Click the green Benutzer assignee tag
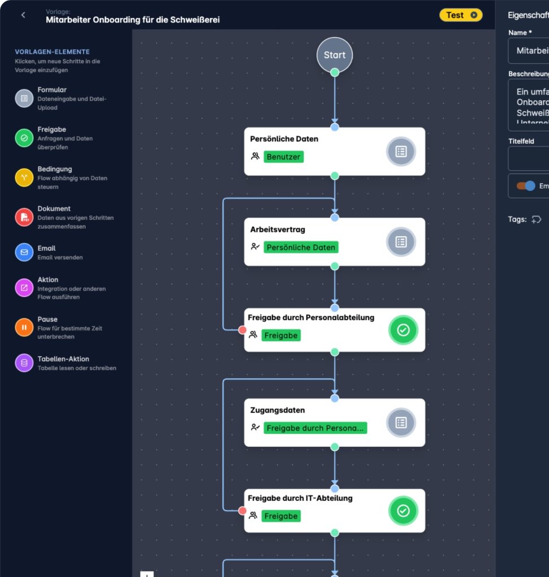The height and width of the screenshot is (577, 549). pyautogui.click(x=284, y=157)
